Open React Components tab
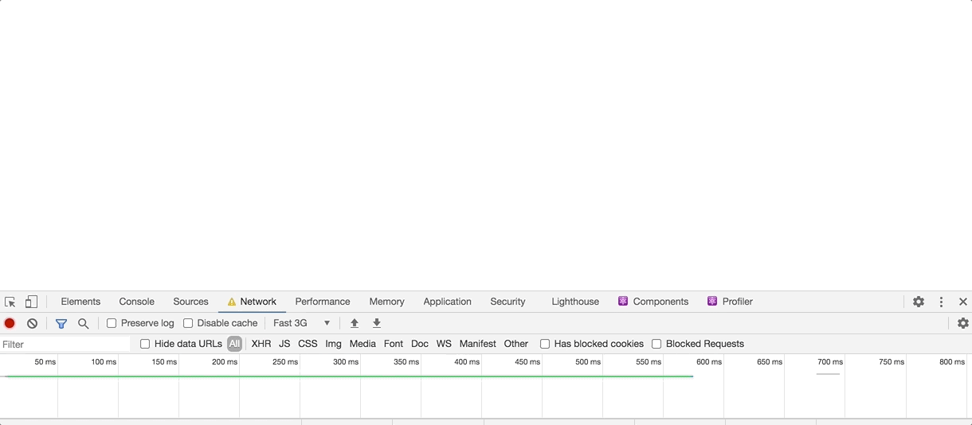Screen dimensions: 972x425 653,302
